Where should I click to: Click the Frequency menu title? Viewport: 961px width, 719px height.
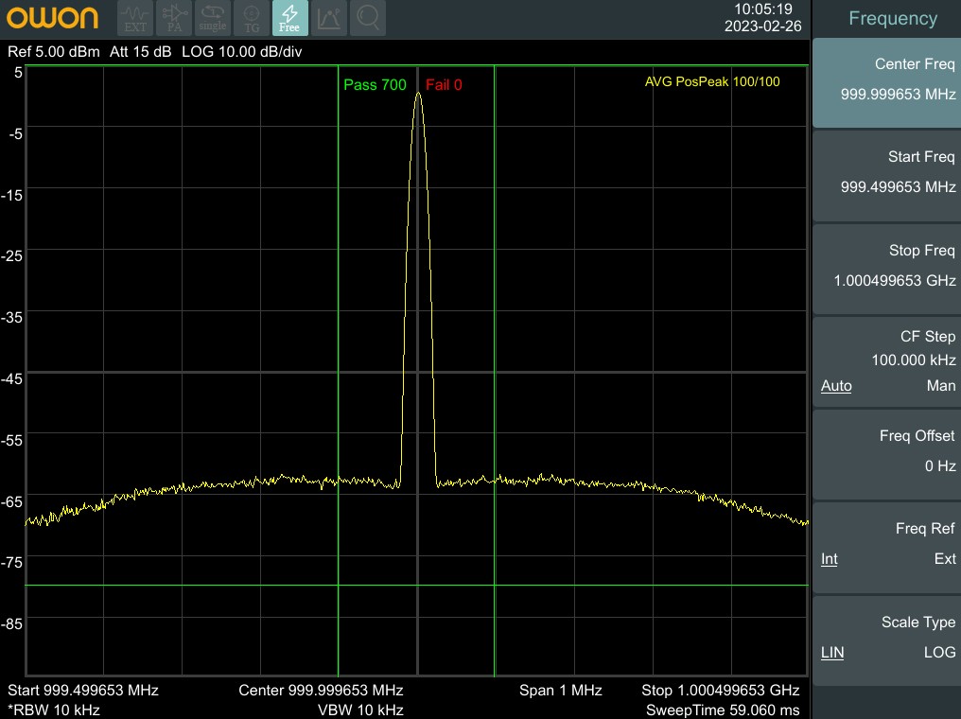tap(892, 19)
